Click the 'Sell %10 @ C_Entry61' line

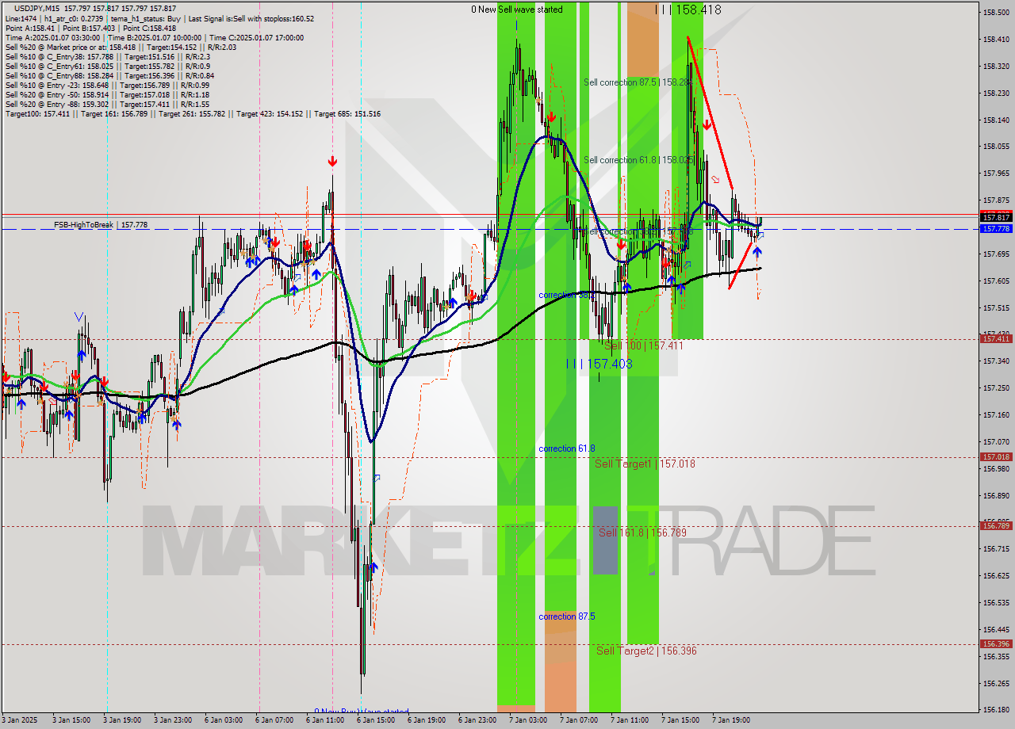coord(107,66)
